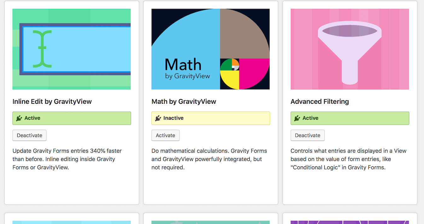Click the plug icon in Math's Inactive status
Screen dimensions: 424x224
click(x=158, y=118)
